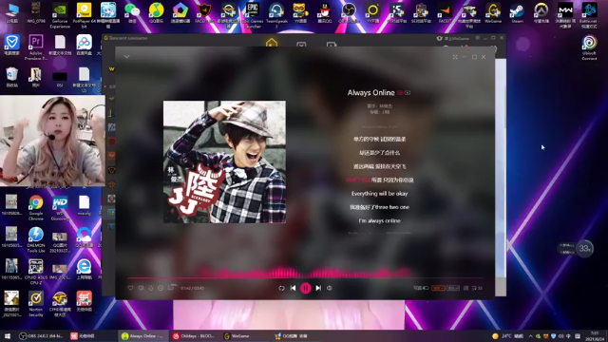Click the lyric line 'Everything will be okay'
This screenshot has height=342, width=608.
pos(380,194)
